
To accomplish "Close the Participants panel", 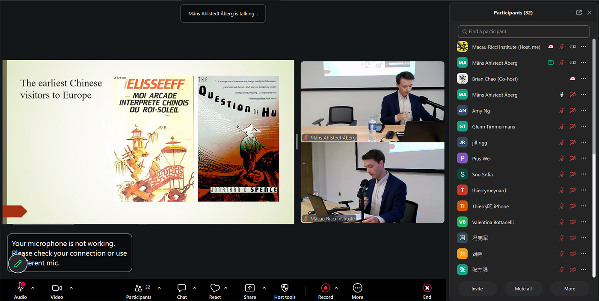I will (x=589, y=13).
